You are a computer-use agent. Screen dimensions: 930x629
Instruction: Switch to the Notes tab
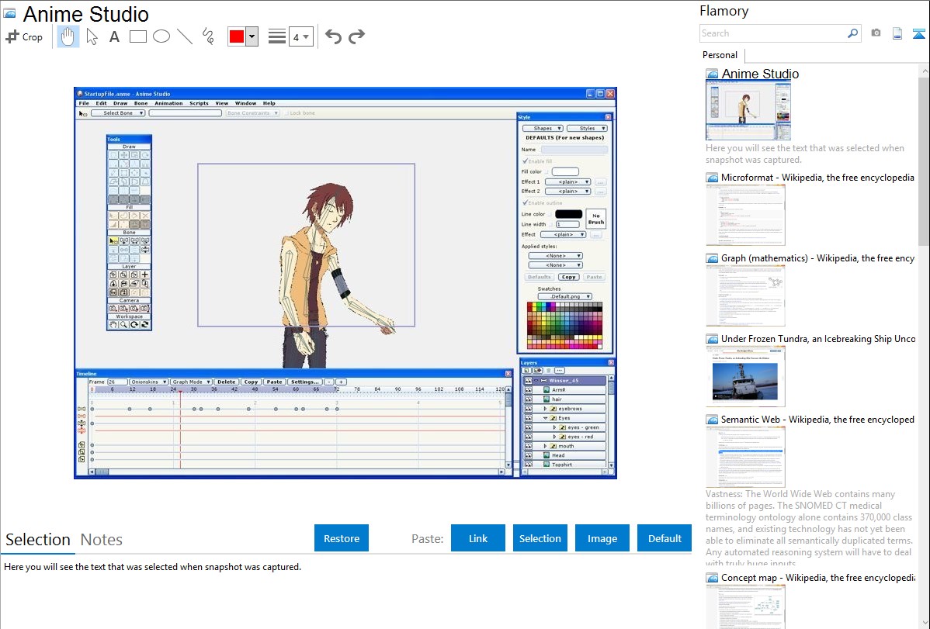click(102, 540)
